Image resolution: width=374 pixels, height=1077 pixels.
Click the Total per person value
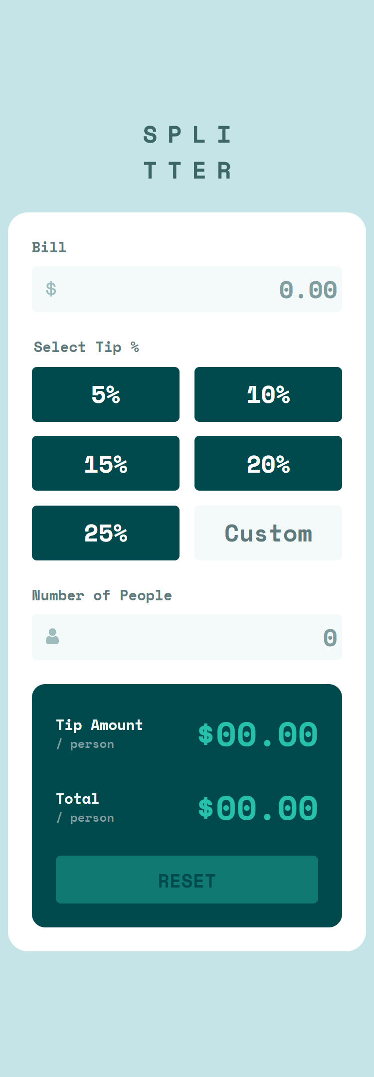tap(257, 808)
